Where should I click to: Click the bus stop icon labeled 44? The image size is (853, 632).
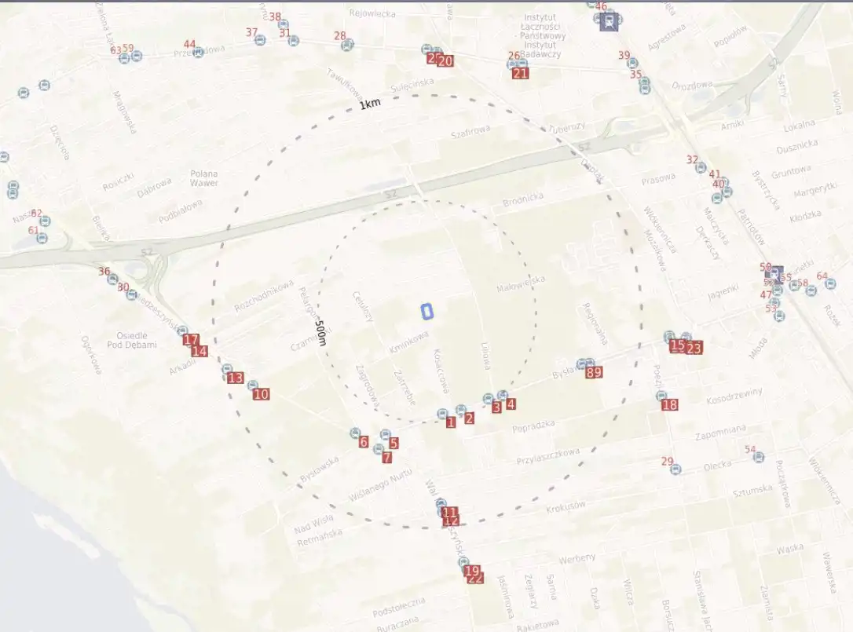199,53
